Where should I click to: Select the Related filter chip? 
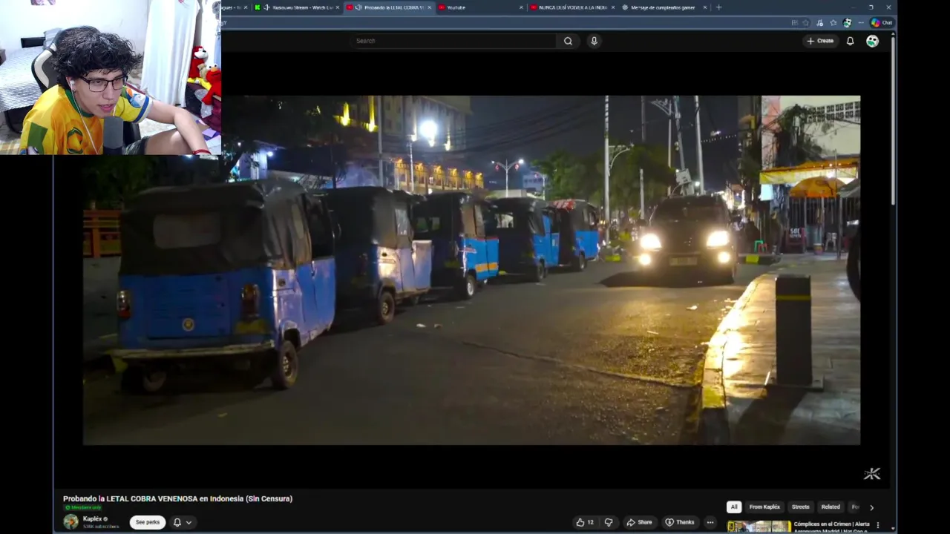coord(831,507)
